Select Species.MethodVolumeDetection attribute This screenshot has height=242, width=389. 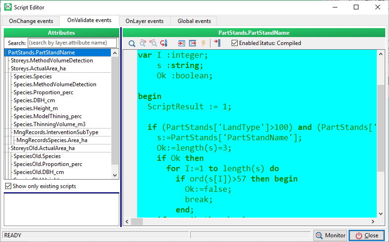point(55,84)
